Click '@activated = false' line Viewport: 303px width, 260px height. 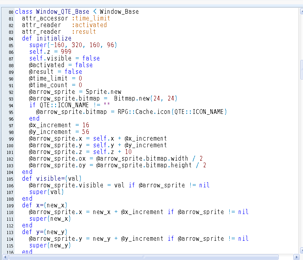(61, 65)
